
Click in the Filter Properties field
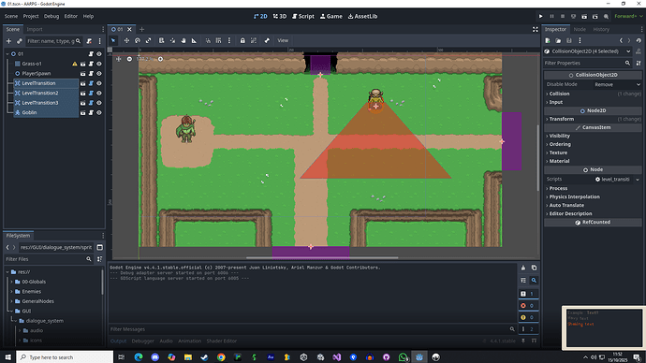pyautogui.click(x=588, y=63)
